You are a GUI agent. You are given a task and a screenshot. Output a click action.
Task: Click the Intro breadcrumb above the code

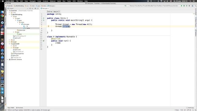pos(50,12)
